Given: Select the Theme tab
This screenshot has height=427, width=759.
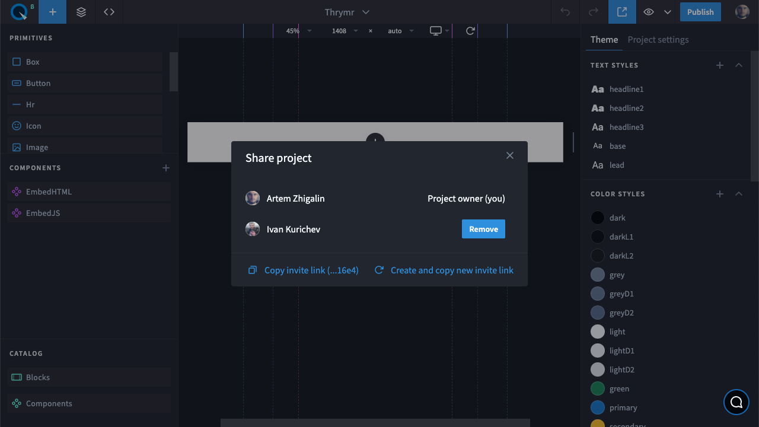Looking at the screenshot, I should pyautogui.click(x=604, y=40).
